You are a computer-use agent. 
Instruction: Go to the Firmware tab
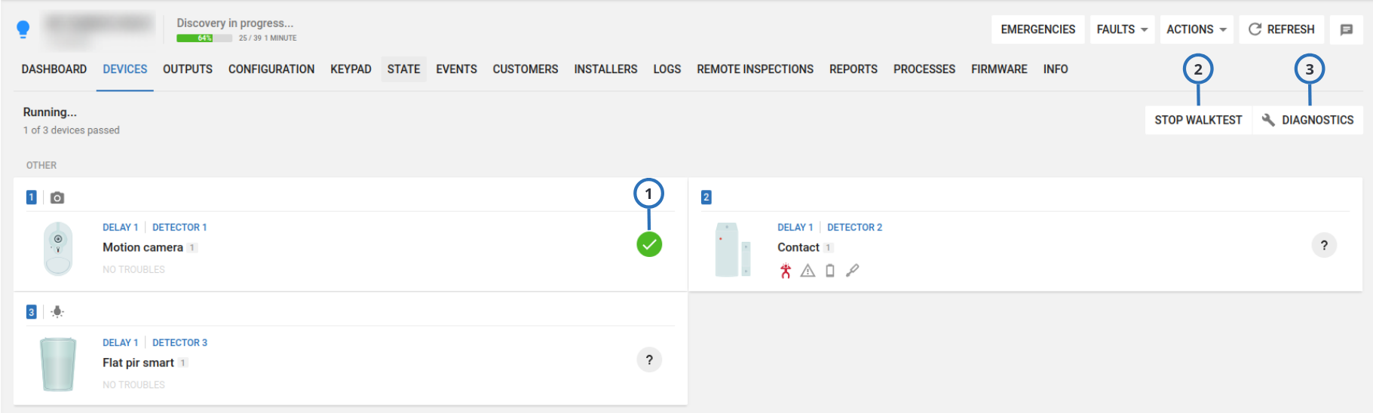tap(999, 69)
